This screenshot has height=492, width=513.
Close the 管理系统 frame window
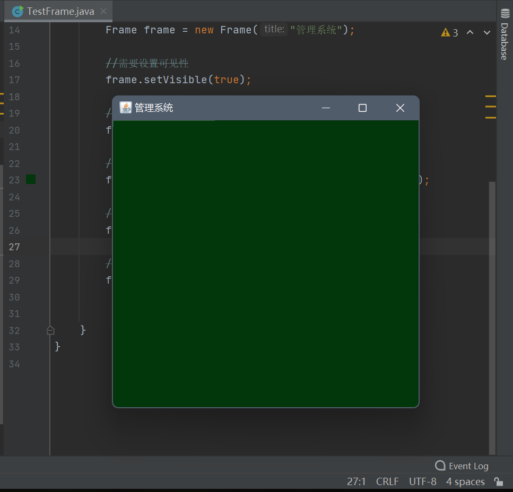[x=400, y=108]
